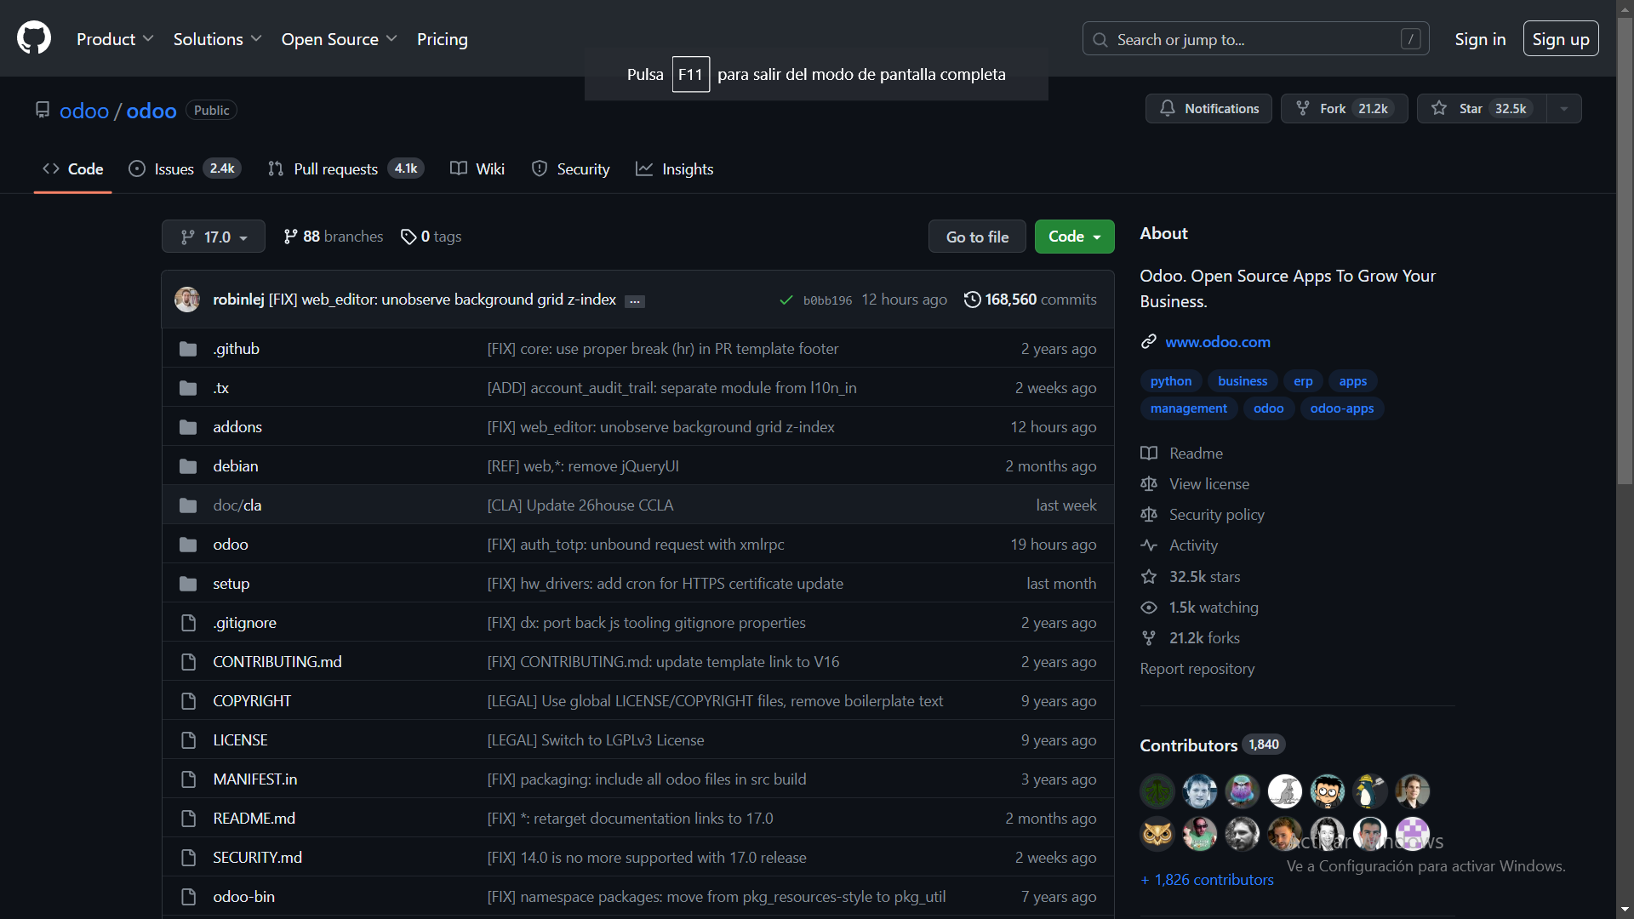This screenshot has height=919, width=1634.
Task: Click the tag icon beside 0 tags
Action: 408,237
